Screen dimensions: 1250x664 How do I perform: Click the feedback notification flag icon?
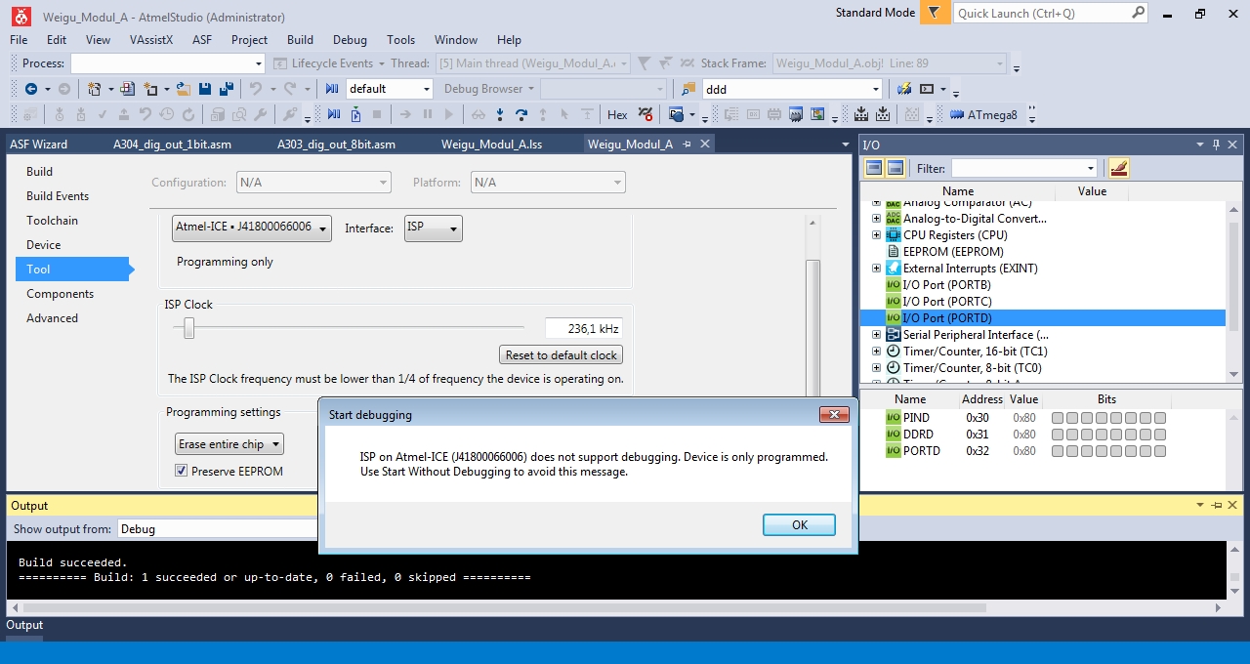click(935, 14)
